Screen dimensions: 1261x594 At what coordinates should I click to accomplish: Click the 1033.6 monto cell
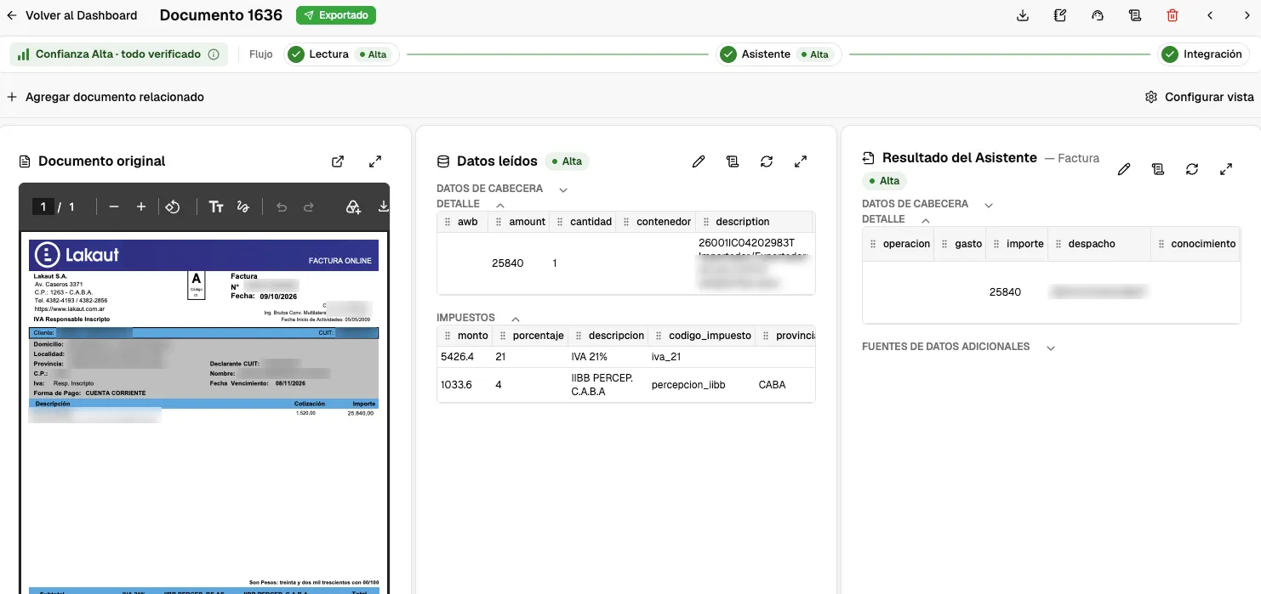pyautogui.click(x=464, y=385)
